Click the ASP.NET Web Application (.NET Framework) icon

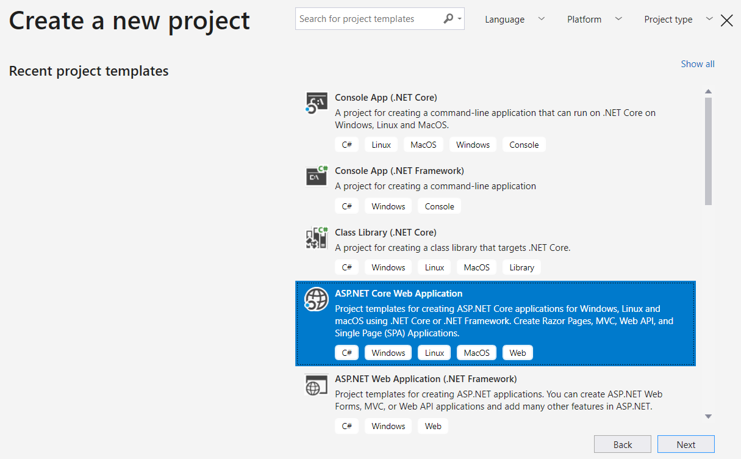(317, 385)
